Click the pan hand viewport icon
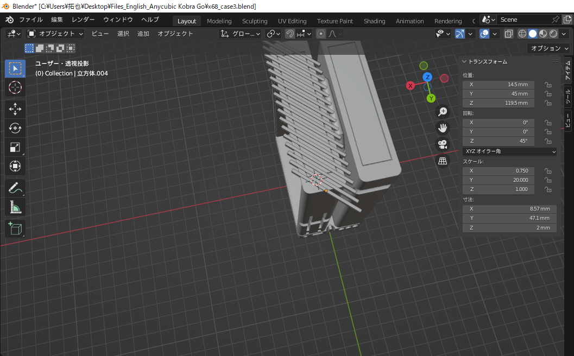The height and width of the screenshot is (356, 574). (443, 128)
